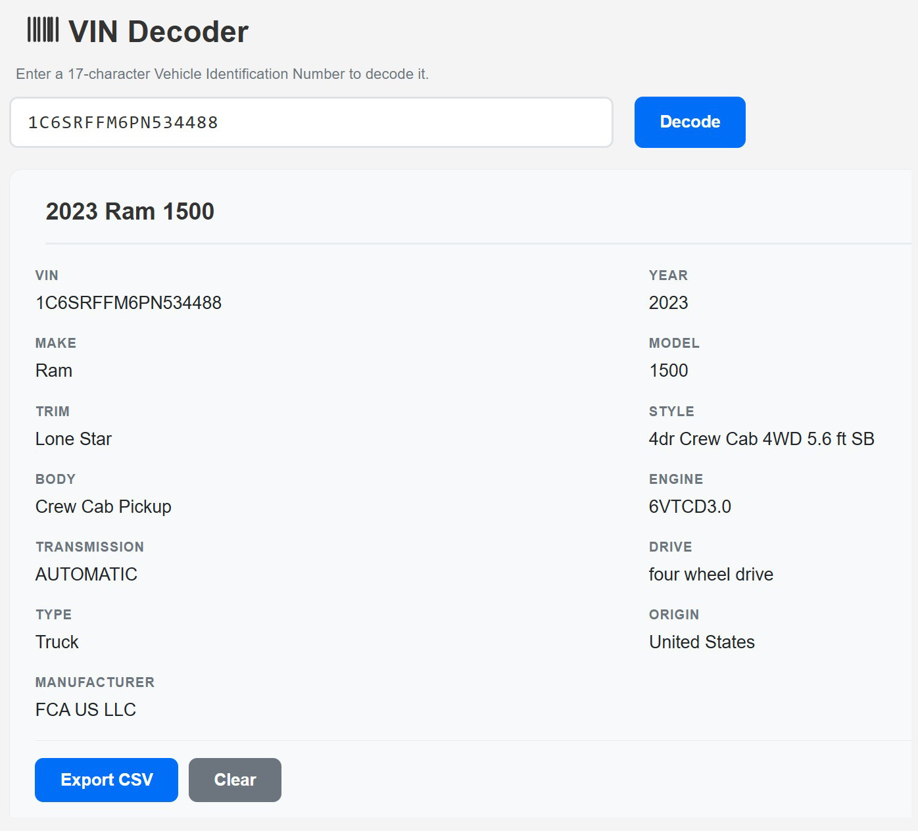Click the MODEL field label
This screenshot has height=831, width=918.
click(x=674, y=343)
